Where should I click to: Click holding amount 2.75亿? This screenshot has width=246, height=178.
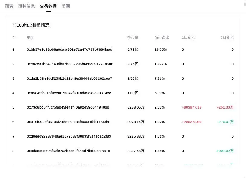coord(133,64)
